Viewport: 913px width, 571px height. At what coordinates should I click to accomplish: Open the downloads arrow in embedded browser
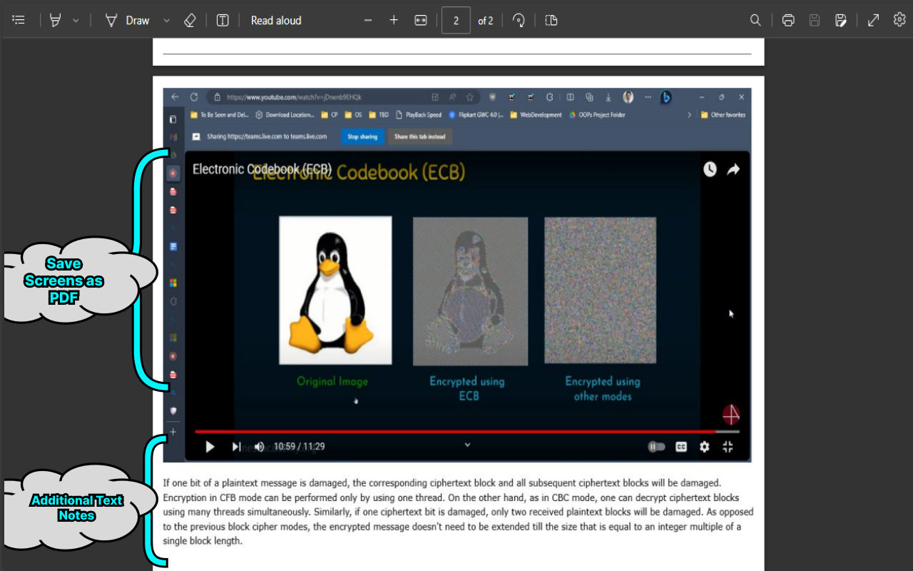click(x=608, y=97)
